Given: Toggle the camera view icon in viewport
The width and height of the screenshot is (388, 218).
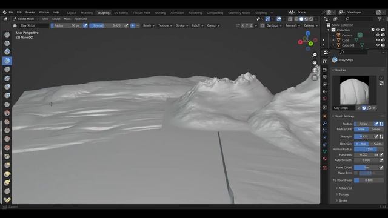Looking at the screenshot, I should [x=315, y=70].
